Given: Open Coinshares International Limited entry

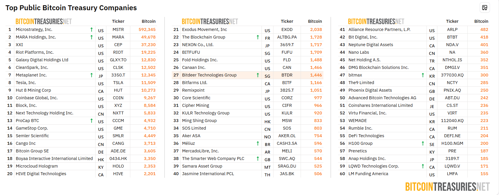Looking at the screenshot, I should click(x=381, y=105).
